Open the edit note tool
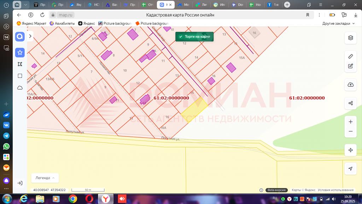 tap(350, 66)
